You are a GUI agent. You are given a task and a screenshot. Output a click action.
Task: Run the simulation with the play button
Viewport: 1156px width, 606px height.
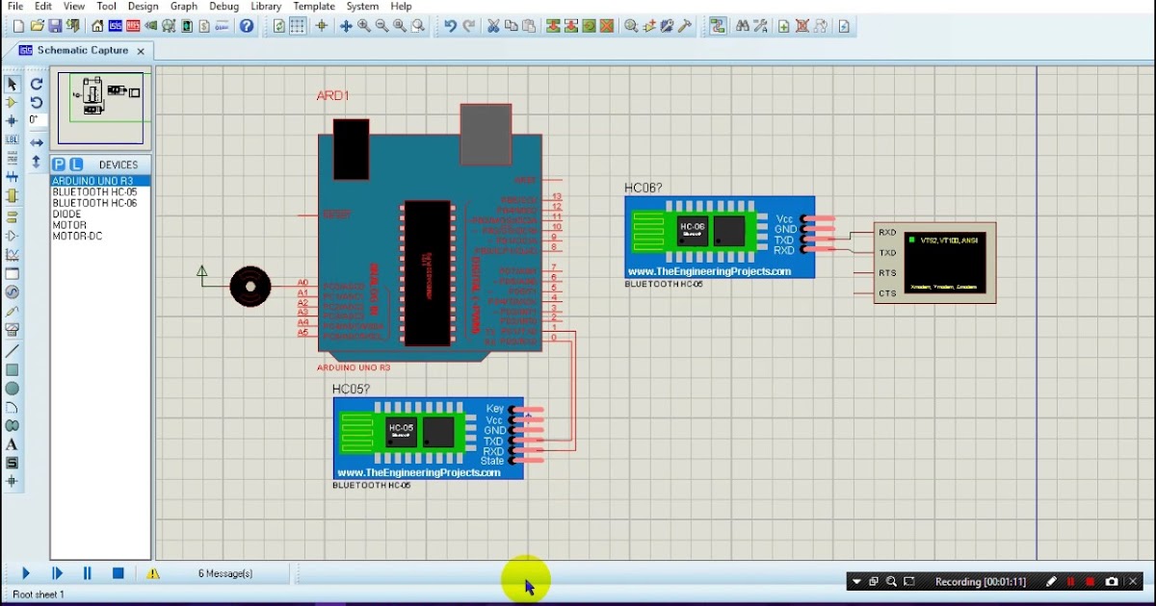pyautogui.click(x=27, y=573)
